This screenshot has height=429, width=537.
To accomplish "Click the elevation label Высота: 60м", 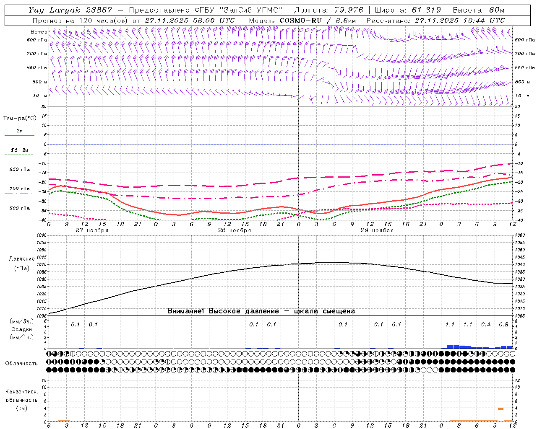I will (x=479, y=10).
